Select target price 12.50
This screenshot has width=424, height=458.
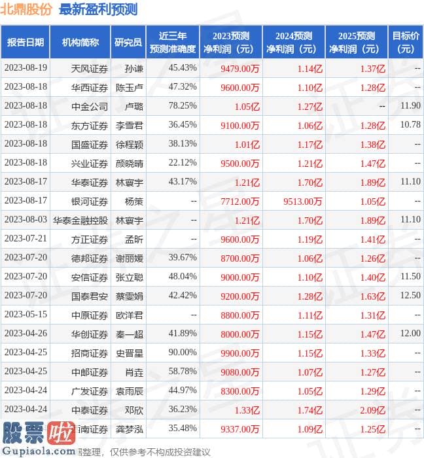click(410, 295)
